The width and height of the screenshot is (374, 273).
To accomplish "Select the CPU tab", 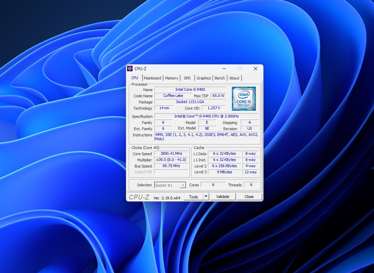I will [x=135, y=78].
